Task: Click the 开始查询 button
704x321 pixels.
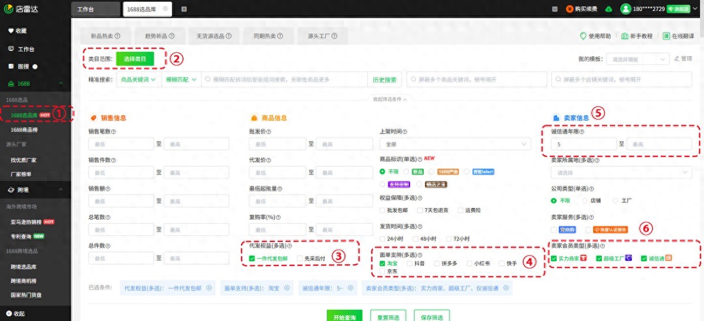Action: click(x=345, y=317)
